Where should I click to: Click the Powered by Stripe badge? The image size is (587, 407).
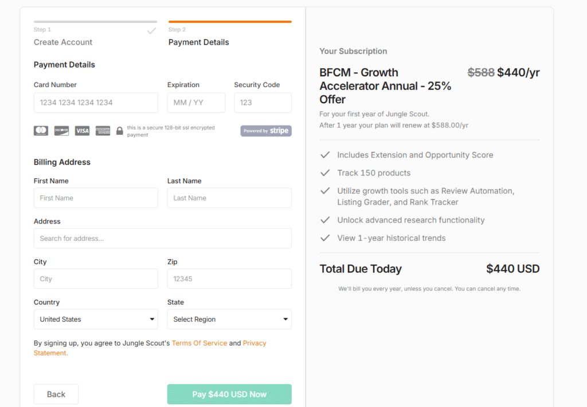click(x=265, y=131)
